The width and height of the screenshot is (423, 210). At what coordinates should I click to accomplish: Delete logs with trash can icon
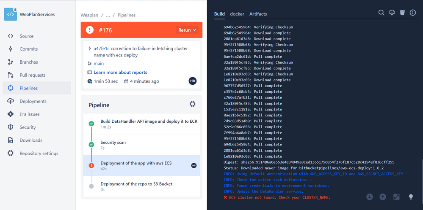(x=402, y=13)
